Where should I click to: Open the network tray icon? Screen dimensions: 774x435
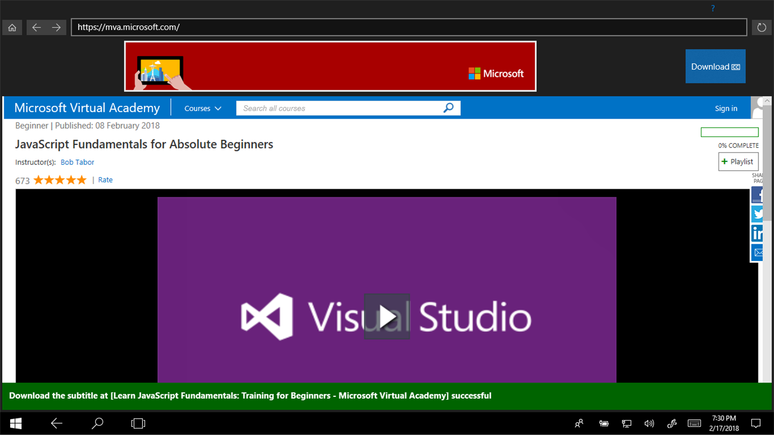tap(627, 423)
